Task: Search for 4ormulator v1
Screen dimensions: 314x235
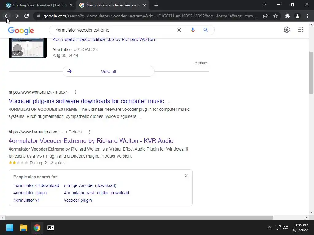Action: tap(26, 200)
